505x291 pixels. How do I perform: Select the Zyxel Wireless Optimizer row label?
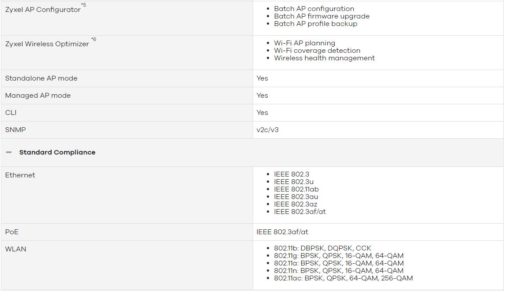pyautogui.click(x=47, y=44)
